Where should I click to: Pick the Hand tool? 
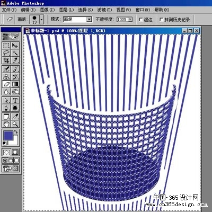[x=6, y=124]
